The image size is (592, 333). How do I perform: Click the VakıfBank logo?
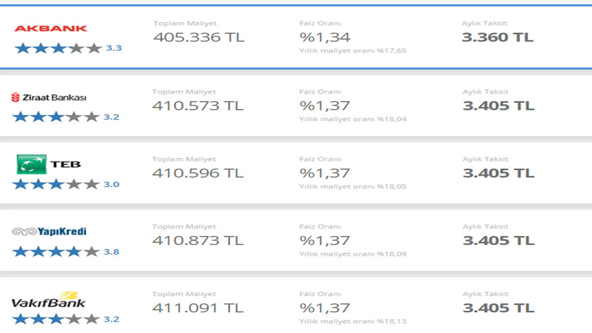click(48, 300)
